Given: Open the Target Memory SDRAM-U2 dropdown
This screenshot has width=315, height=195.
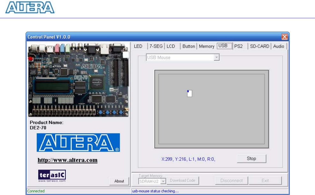Looking at the screenshot, I should 163,181.
